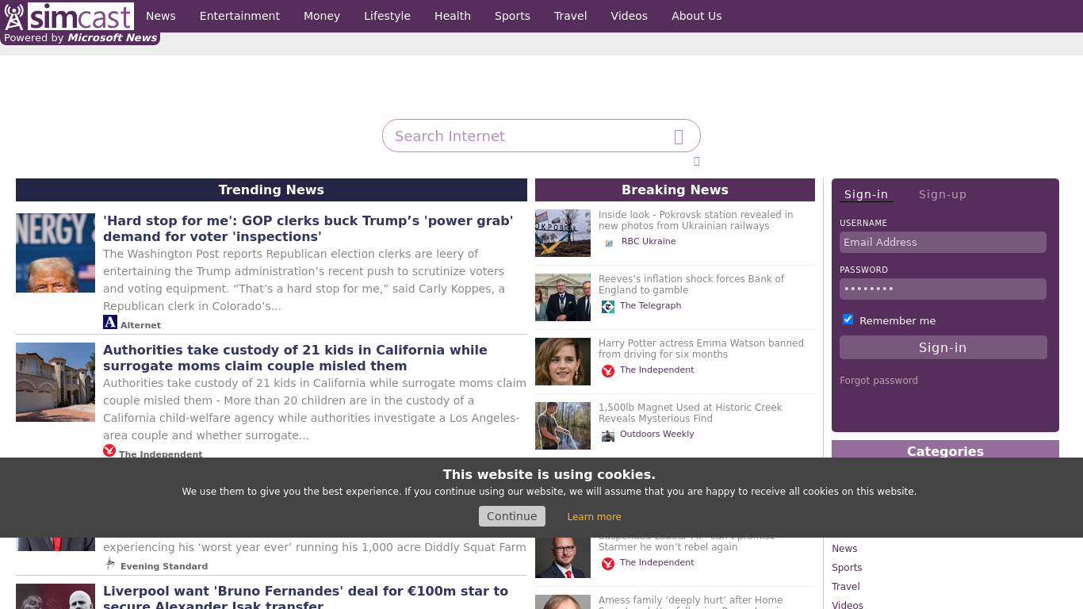Switch to the Sign-up tab
1083x609 pixels.
click(x=943, y=194)
